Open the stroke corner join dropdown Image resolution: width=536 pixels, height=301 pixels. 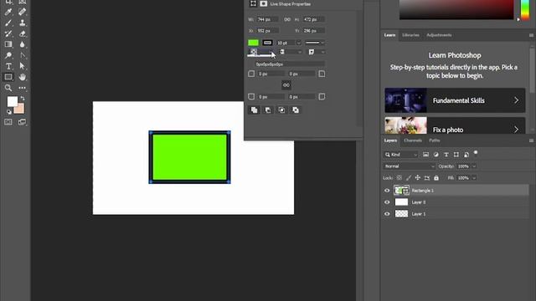point(317,52)
